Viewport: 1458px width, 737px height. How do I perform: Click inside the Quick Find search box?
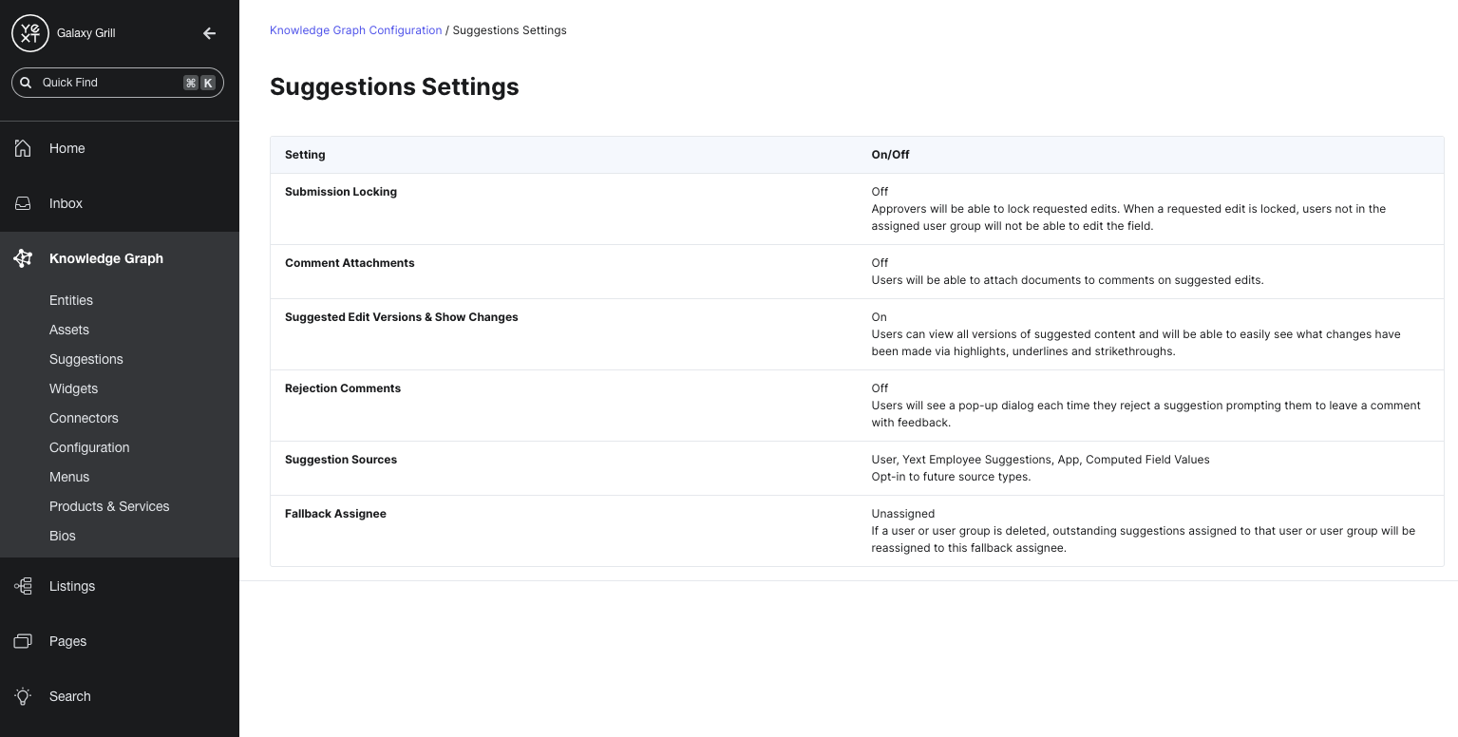tap(104, 83)
